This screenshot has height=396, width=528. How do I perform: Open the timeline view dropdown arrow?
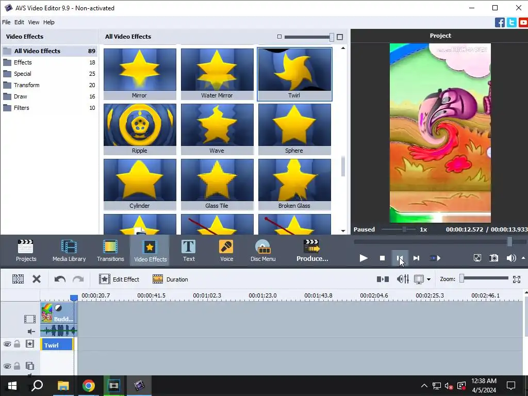click(428, 279)
